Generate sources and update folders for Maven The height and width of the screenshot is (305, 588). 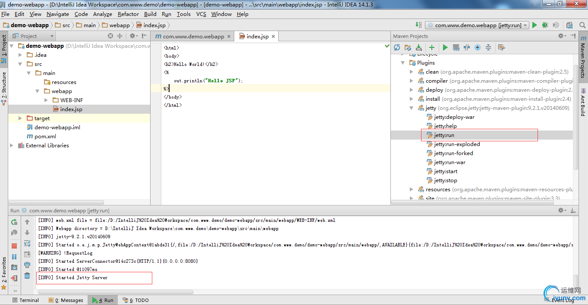(408, 47)
